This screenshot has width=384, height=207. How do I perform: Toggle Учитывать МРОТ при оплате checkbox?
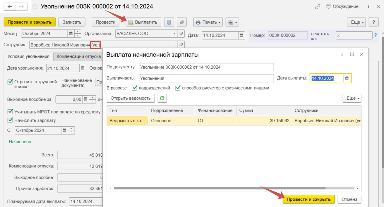pos(10,111)
